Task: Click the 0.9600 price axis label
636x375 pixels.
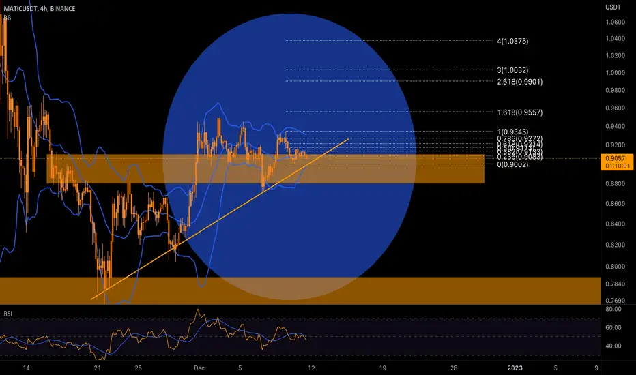Action: coord(615,108)
